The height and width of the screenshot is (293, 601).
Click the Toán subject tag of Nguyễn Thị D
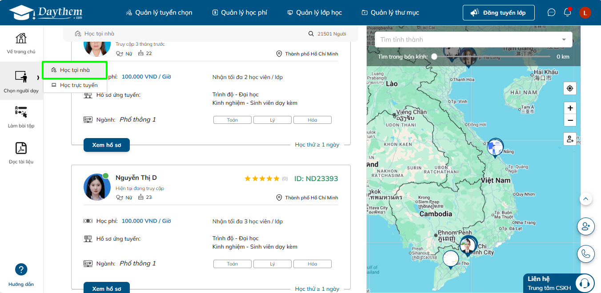[232, 264]
